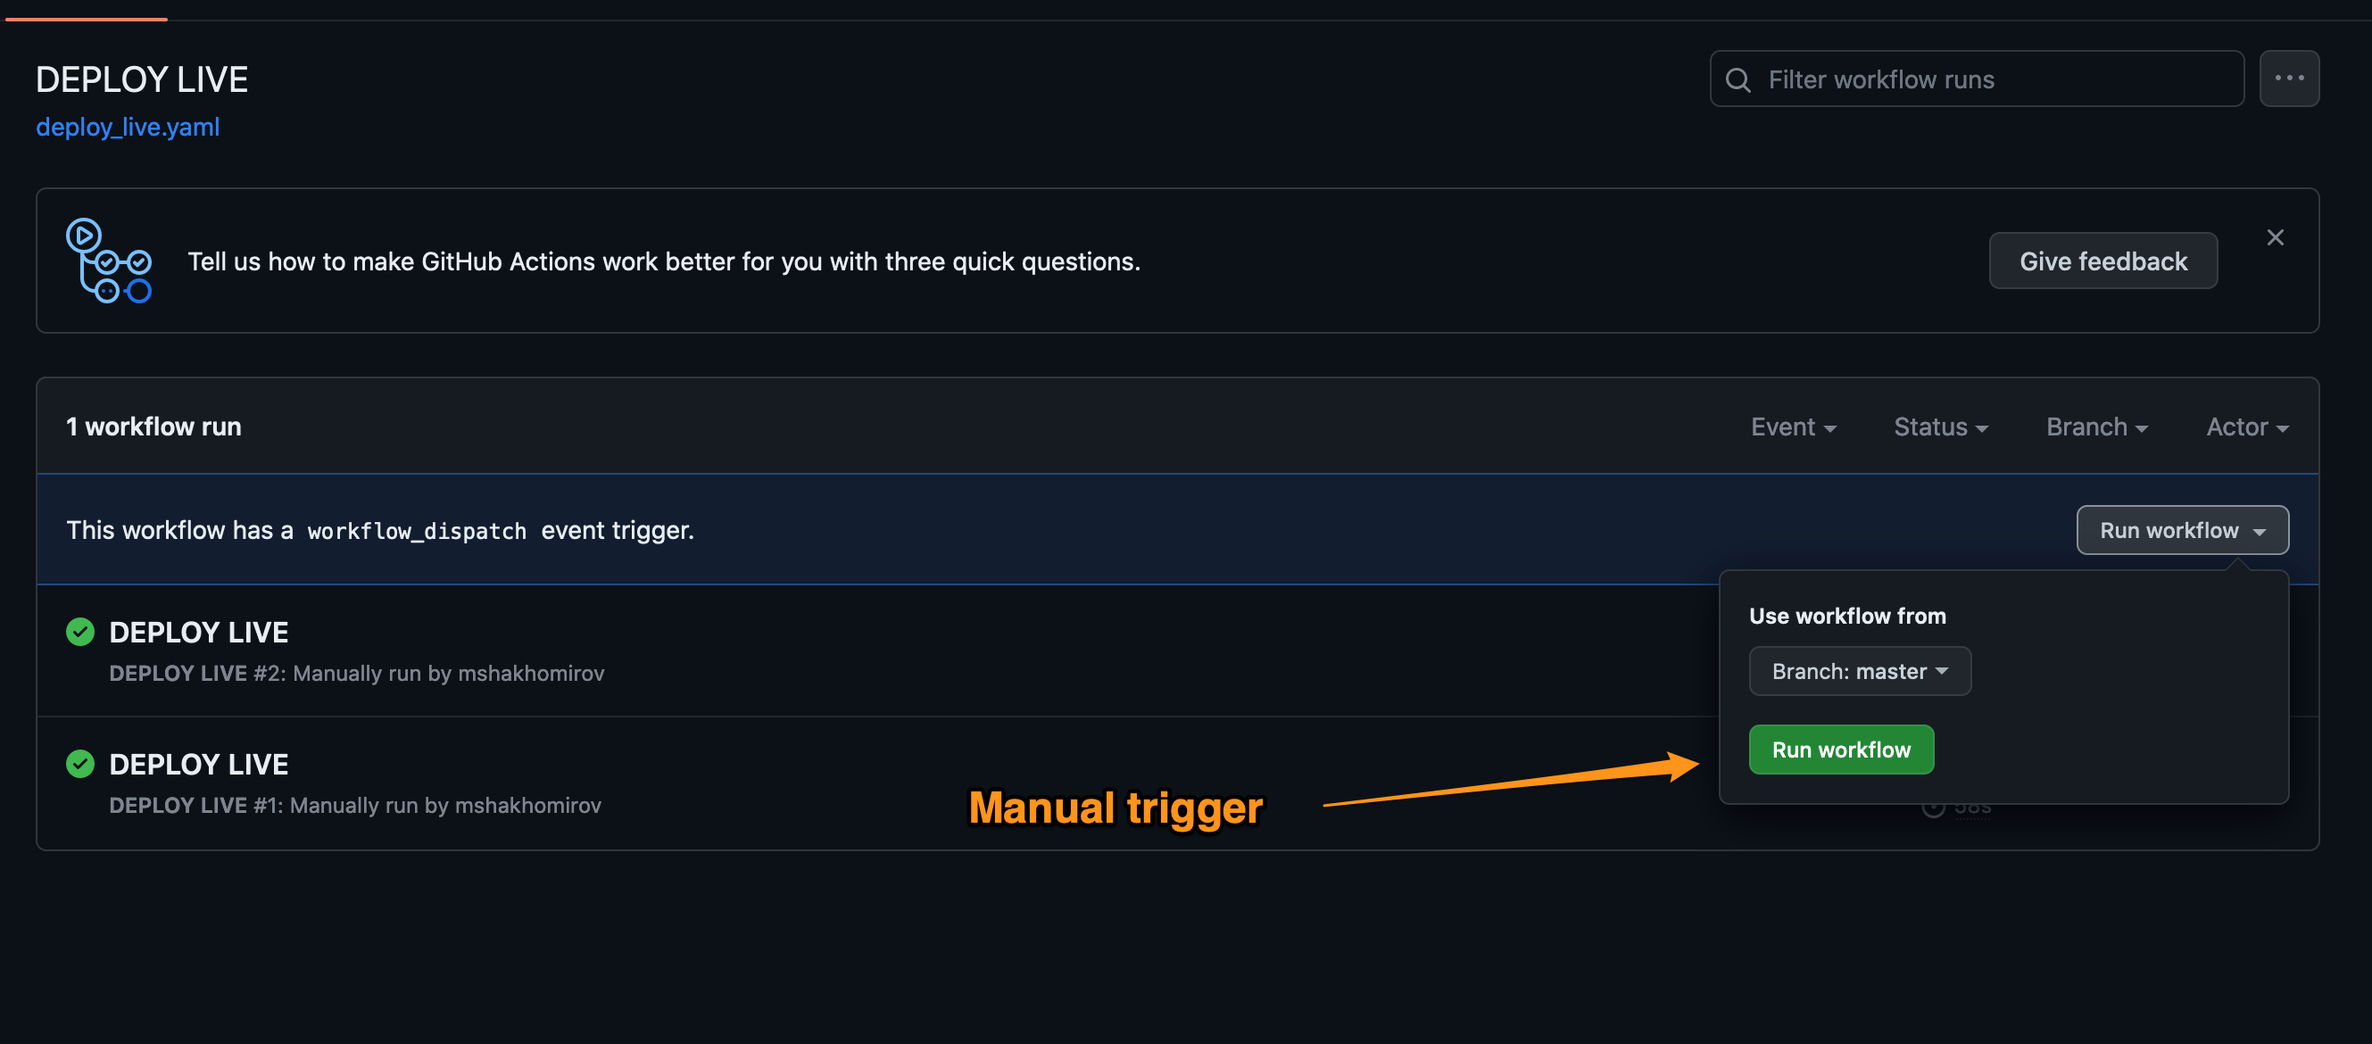The width and height of the screenshot is (2372, 1044).
Task: Open the Status filter dropdown
Action: pos(1940,427)
